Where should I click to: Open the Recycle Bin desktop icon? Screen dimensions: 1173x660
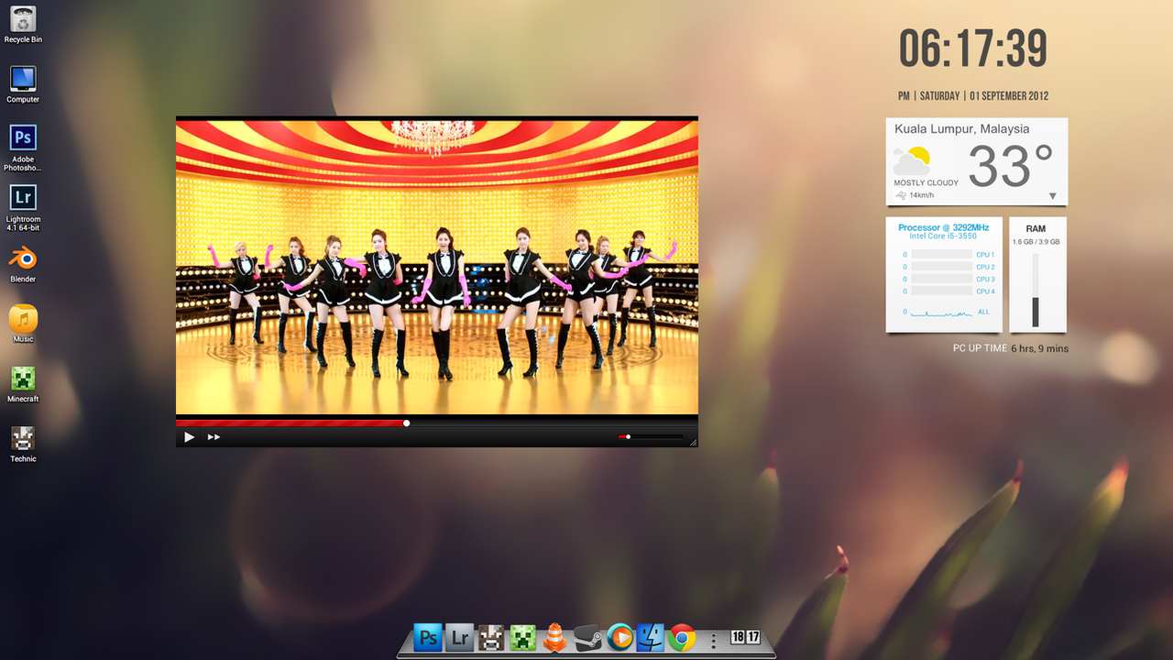[23, 25]
